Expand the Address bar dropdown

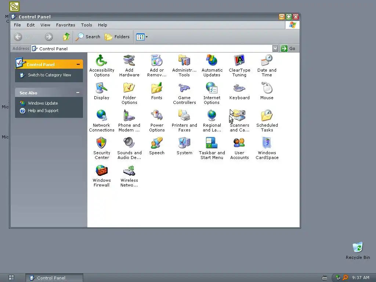[x=275, y=48]
